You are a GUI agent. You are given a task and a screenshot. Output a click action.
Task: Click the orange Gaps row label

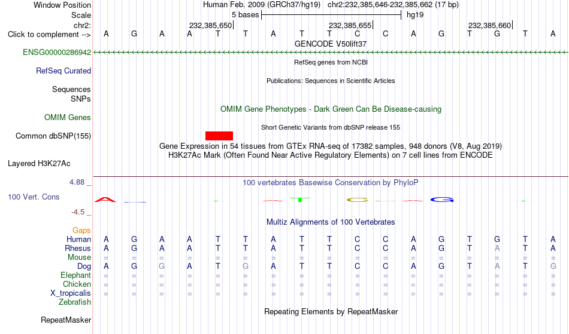point(81,231)
